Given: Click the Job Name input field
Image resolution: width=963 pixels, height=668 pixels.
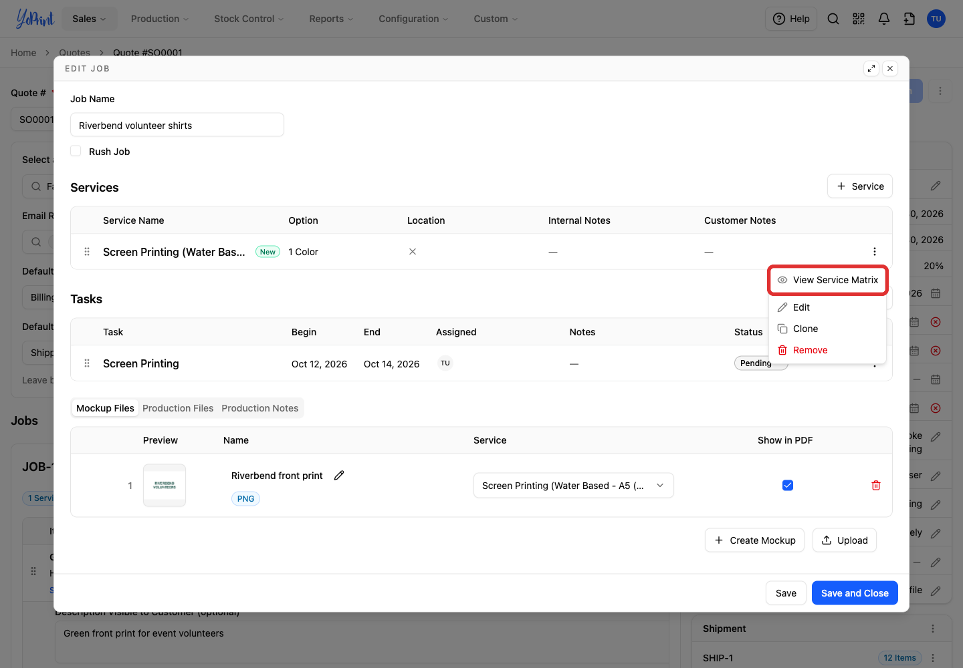Looking at the screenshot, I should point(177,125).
